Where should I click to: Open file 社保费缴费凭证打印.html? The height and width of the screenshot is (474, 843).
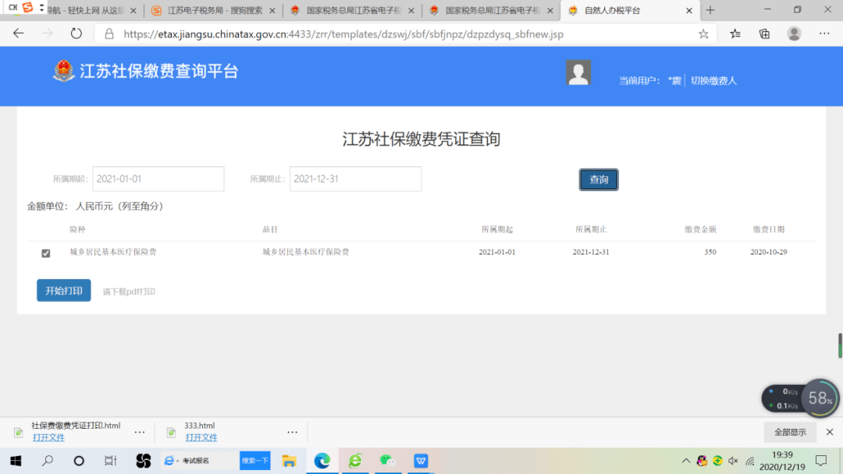coord(48,437)
